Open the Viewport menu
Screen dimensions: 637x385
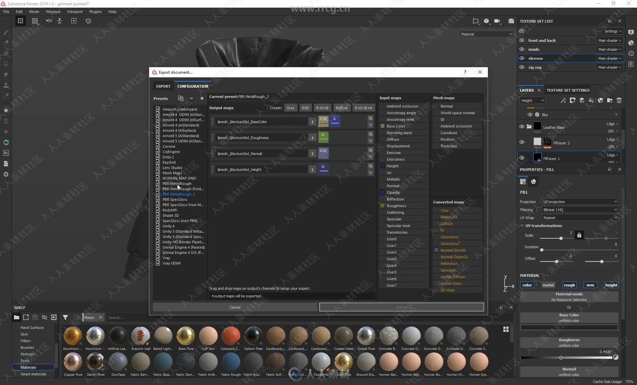[75, 12]
